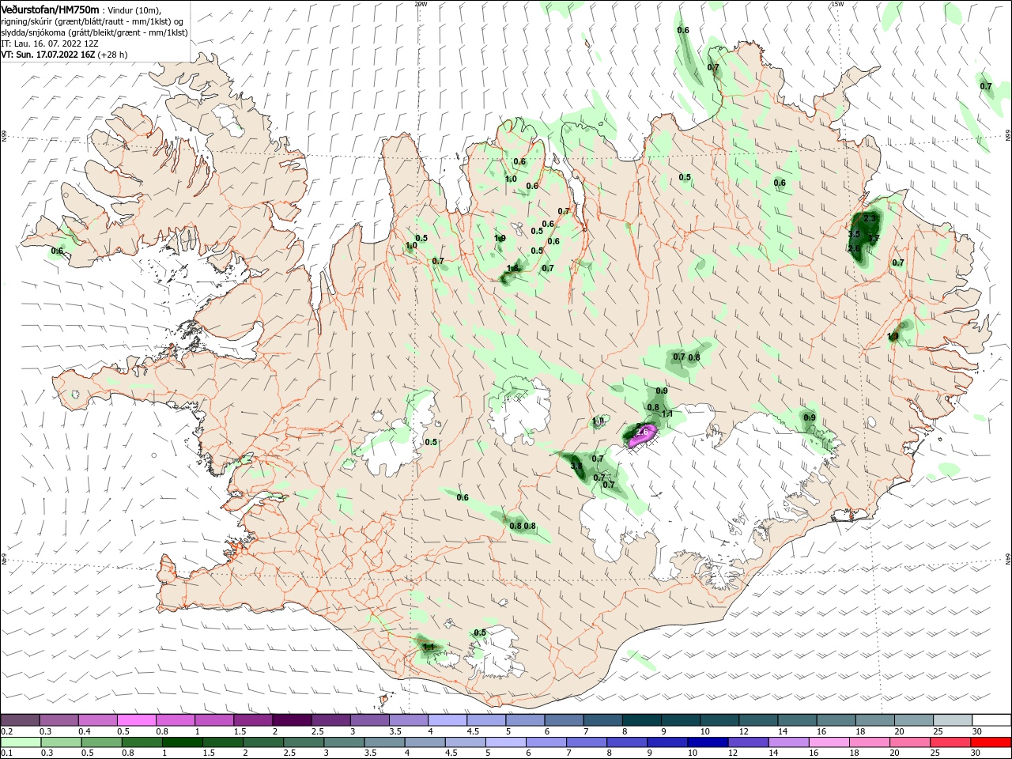Click the bright pink snow swatch labeled 0.5

[x=136, y=720]
